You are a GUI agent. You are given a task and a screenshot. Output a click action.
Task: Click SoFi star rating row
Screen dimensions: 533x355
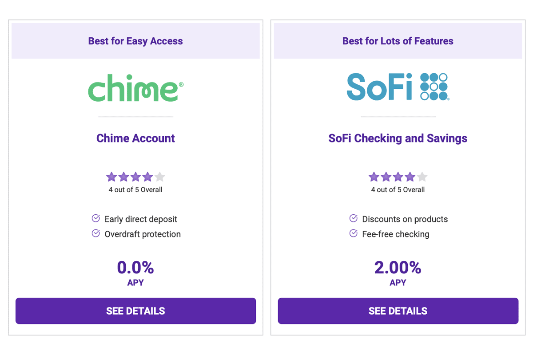(398, 177)
